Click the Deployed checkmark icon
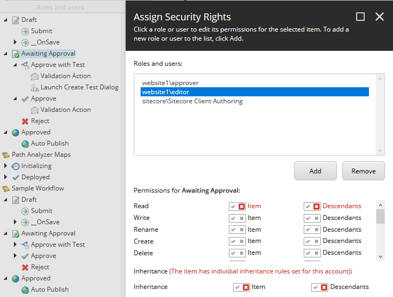This screenshot has height=297, width=393. (16, 177)
